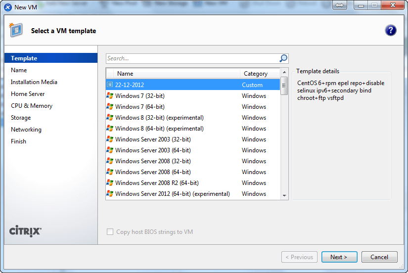This screenshot has width=408, height=273.
Task: Open the CPU & Memory wizard step
Action: point(32,106)
